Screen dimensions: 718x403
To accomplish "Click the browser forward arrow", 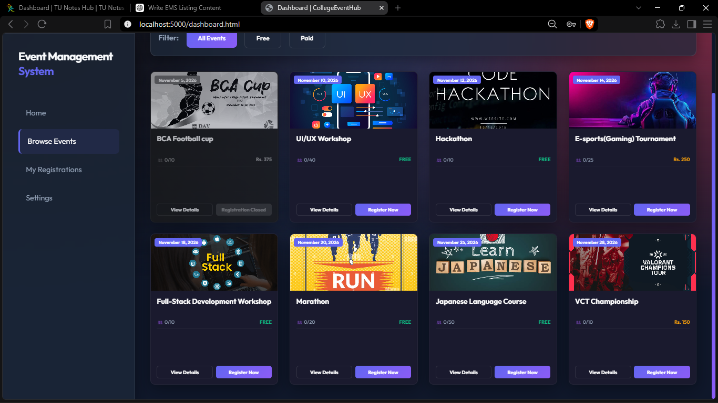I will coord(26,24).
